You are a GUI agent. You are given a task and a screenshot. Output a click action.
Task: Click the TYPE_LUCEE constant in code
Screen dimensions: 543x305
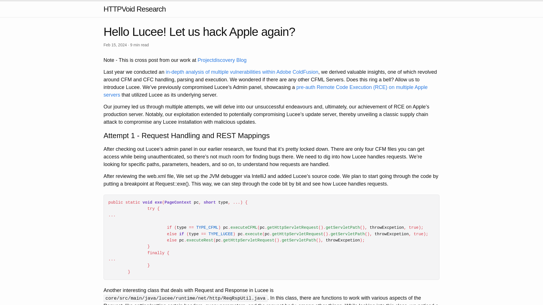[221, 234]
